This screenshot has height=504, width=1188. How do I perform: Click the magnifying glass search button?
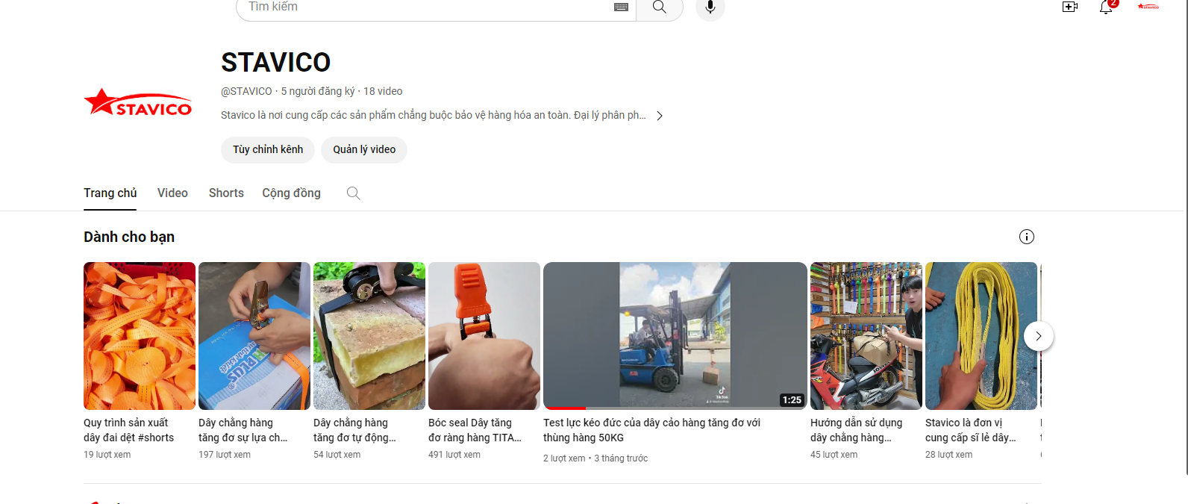(x=659, y=7)
